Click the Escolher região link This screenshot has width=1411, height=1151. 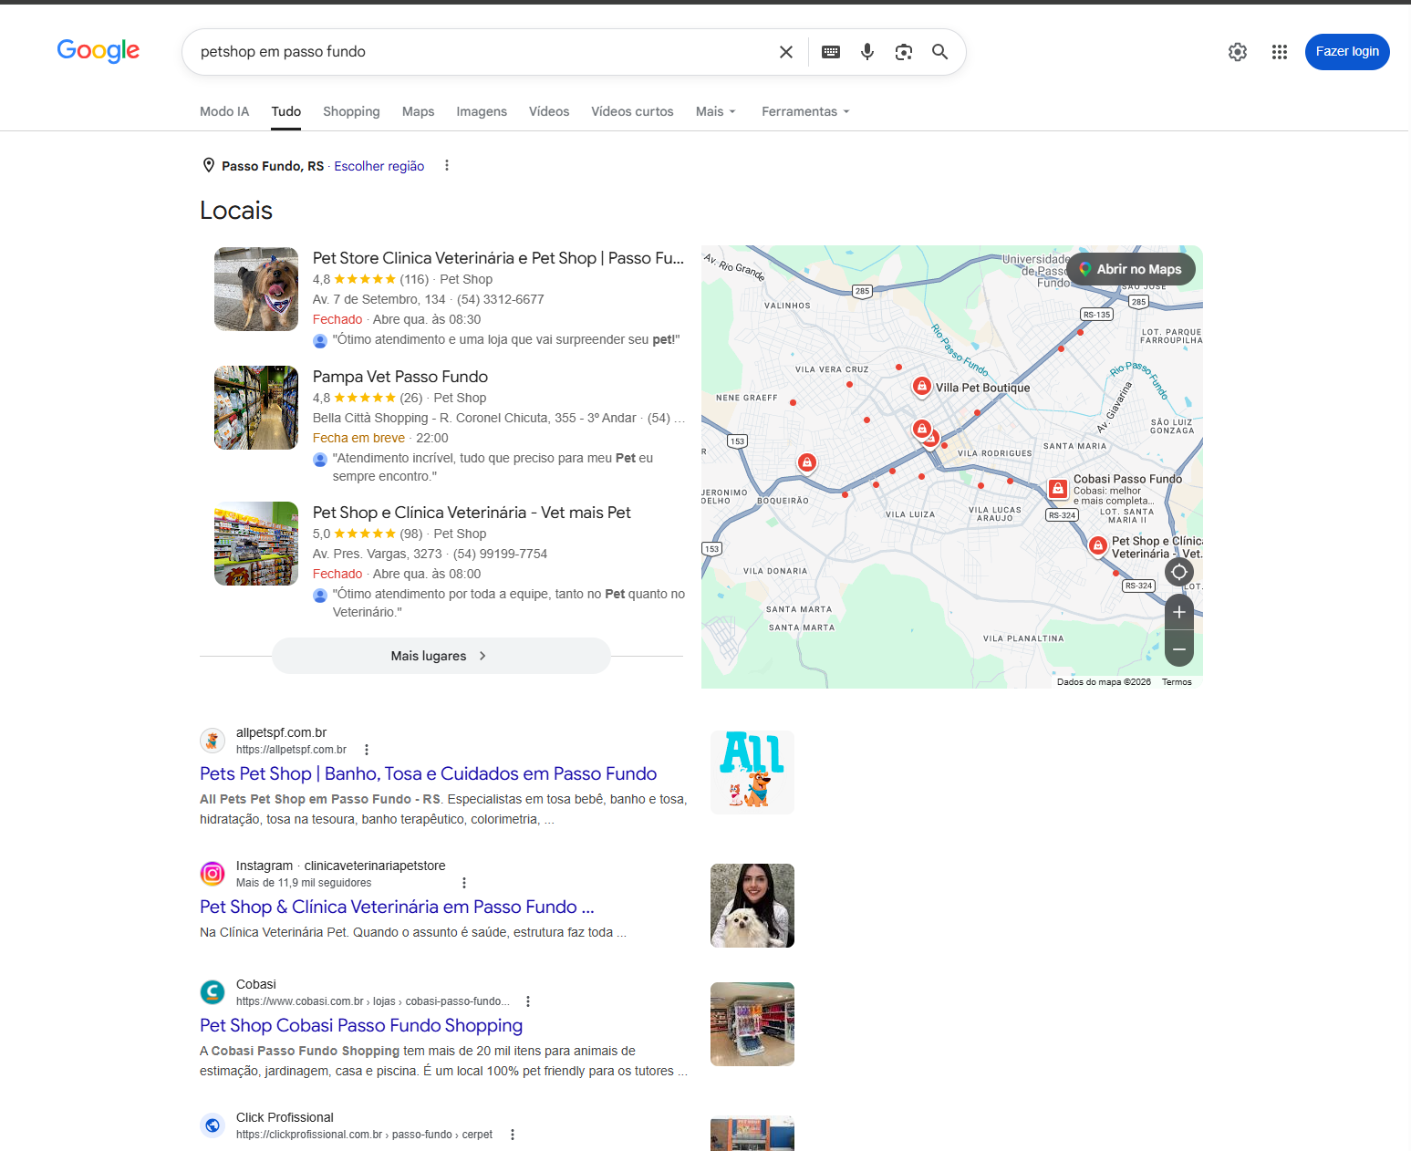pyautogui.click(x=379, y=166)
